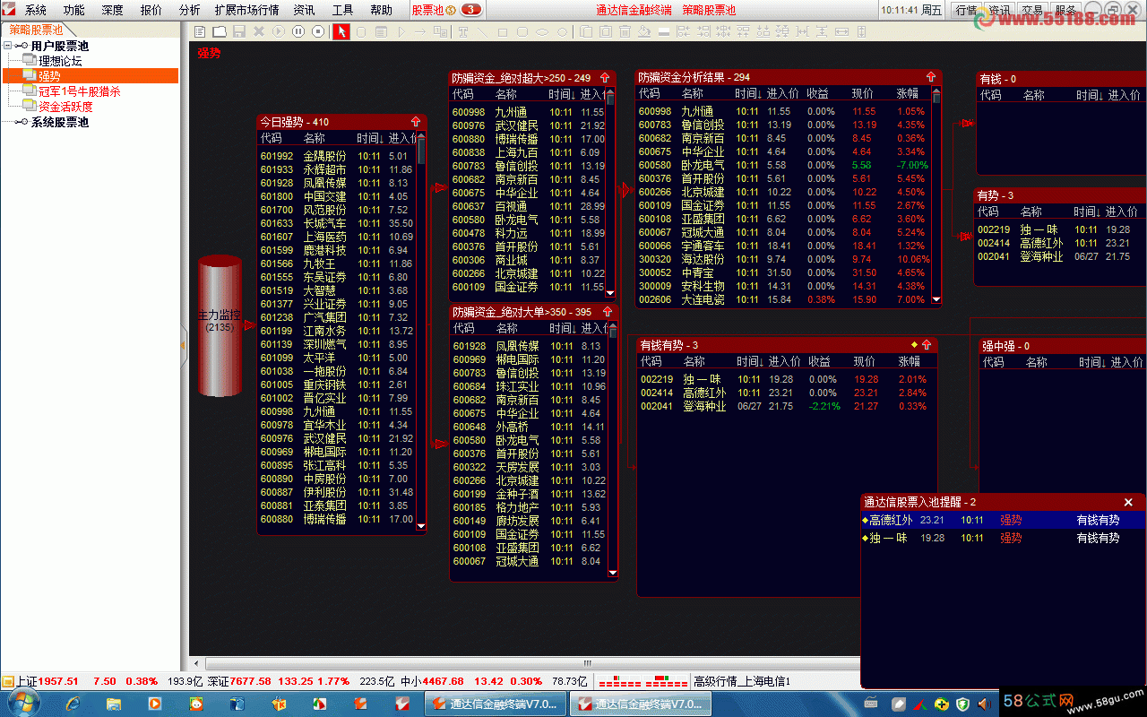1147x717 pixels.
Task: Collapse left sidebar with the splitter arrow
Action: pos(185,345)
